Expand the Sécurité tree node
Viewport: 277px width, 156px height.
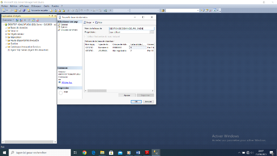point(6,31)
